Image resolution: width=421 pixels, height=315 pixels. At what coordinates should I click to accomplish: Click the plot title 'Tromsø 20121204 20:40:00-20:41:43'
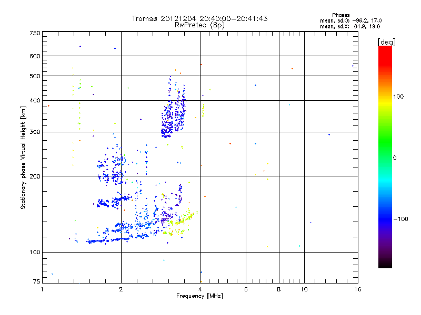tap(199, 18)
